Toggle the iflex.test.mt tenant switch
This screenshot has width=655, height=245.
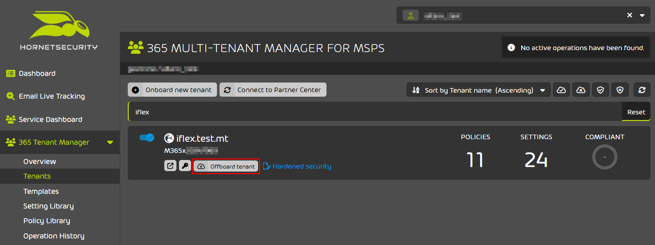click(x=147, y=138)
